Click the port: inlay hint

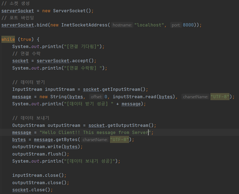(176, 25)
